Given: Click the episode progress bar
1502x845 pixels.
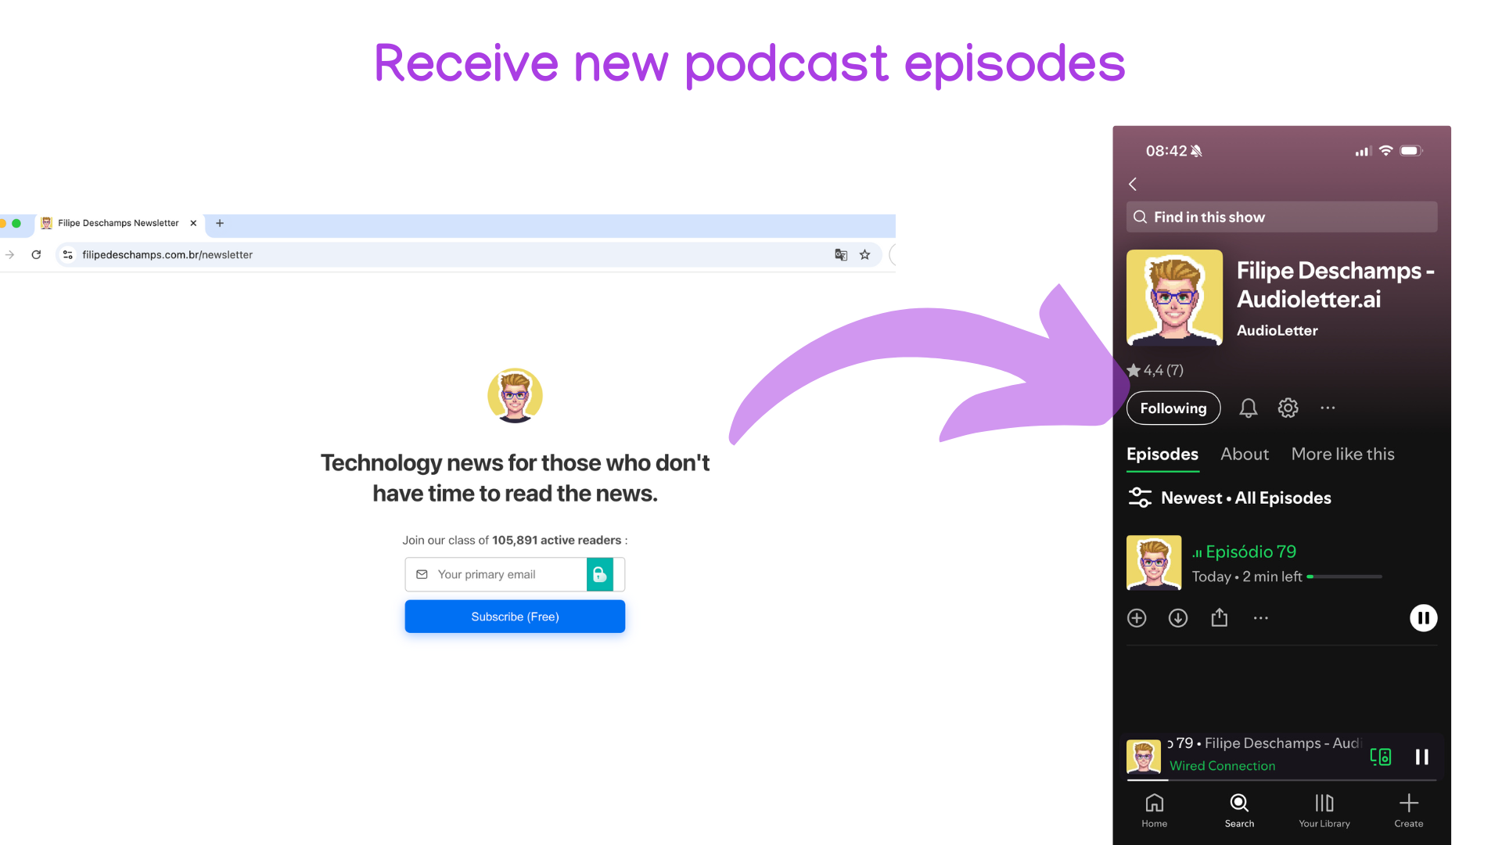Looking at the screenshot, I should [x=1344, y=577].
